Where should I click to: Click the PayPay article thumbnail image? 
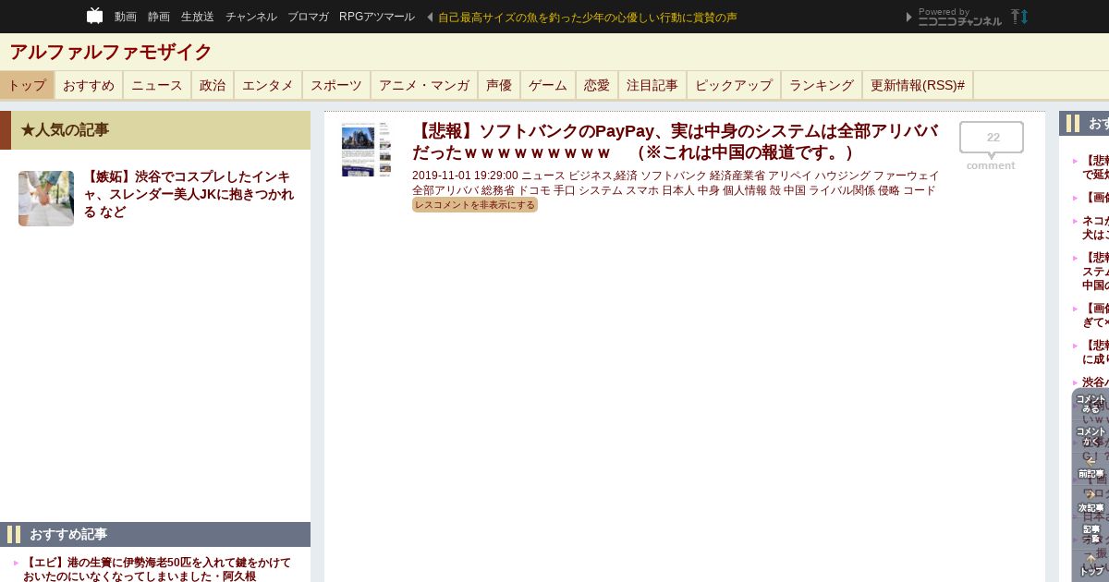pyautogui.click(x=366, y=150)
